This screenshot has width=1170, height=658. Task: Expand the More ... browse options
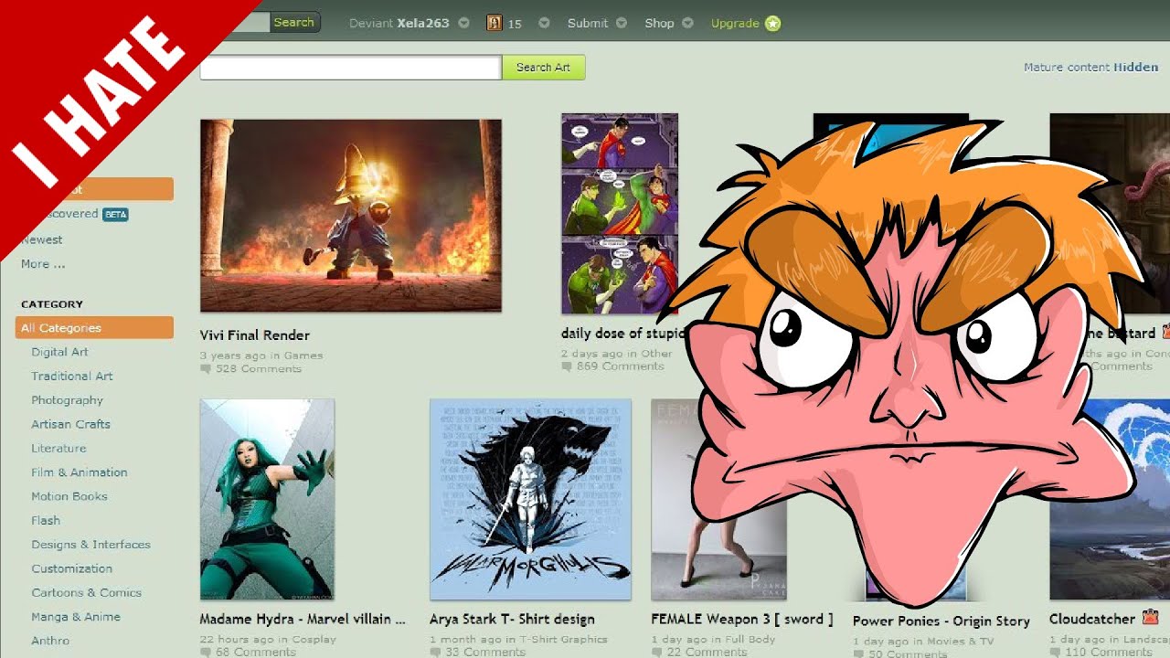click(x=43, y=264)
